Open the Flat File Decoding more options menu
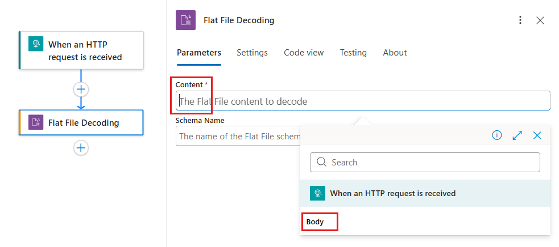Image resolution: width=559 pixels, height=247 pixels. (520, 20)
